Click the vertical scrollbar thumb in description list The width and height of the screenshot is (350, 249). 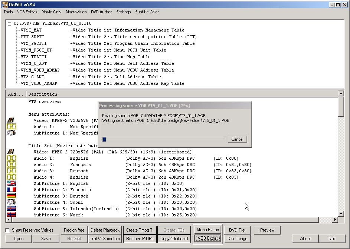click(341, 106)
